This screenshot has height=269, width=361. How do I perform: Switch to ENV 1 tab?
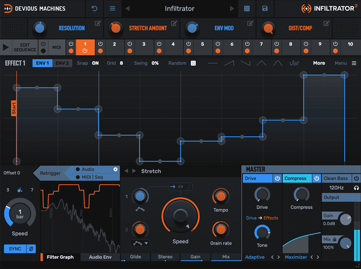pos(43,63)
